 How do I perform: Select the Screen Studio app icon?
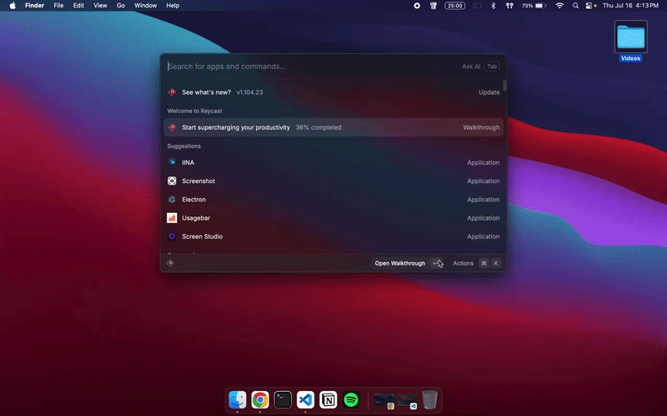pyautogui.click(x=172, y=236)
